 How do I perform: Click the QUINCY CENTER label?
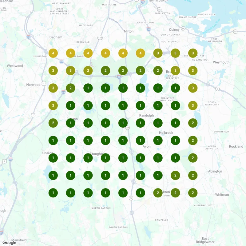pyautogui.click(x=170, y=35)
